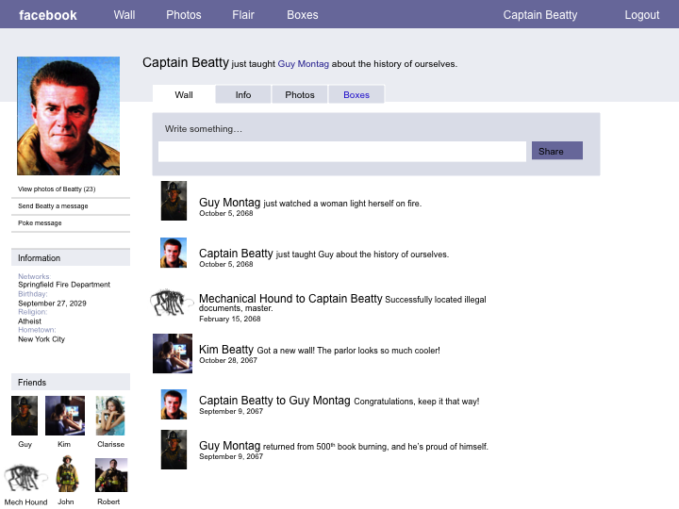Click Guy friend thumbnail
Viewport: 679px width, 509px height.
coord(25,416)
